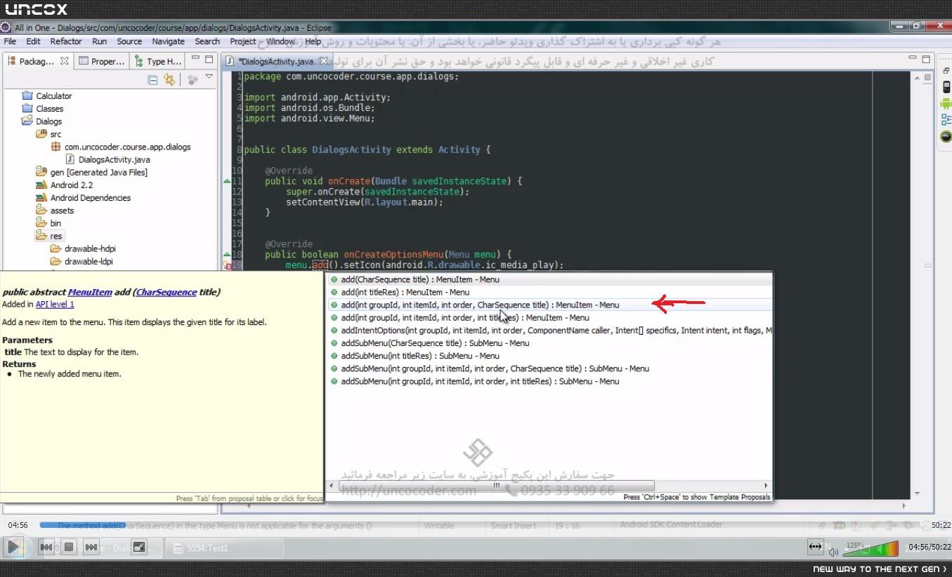Open Package Explorer view menu triangle
Screen dimensions: 952x577
click(209, 77)
